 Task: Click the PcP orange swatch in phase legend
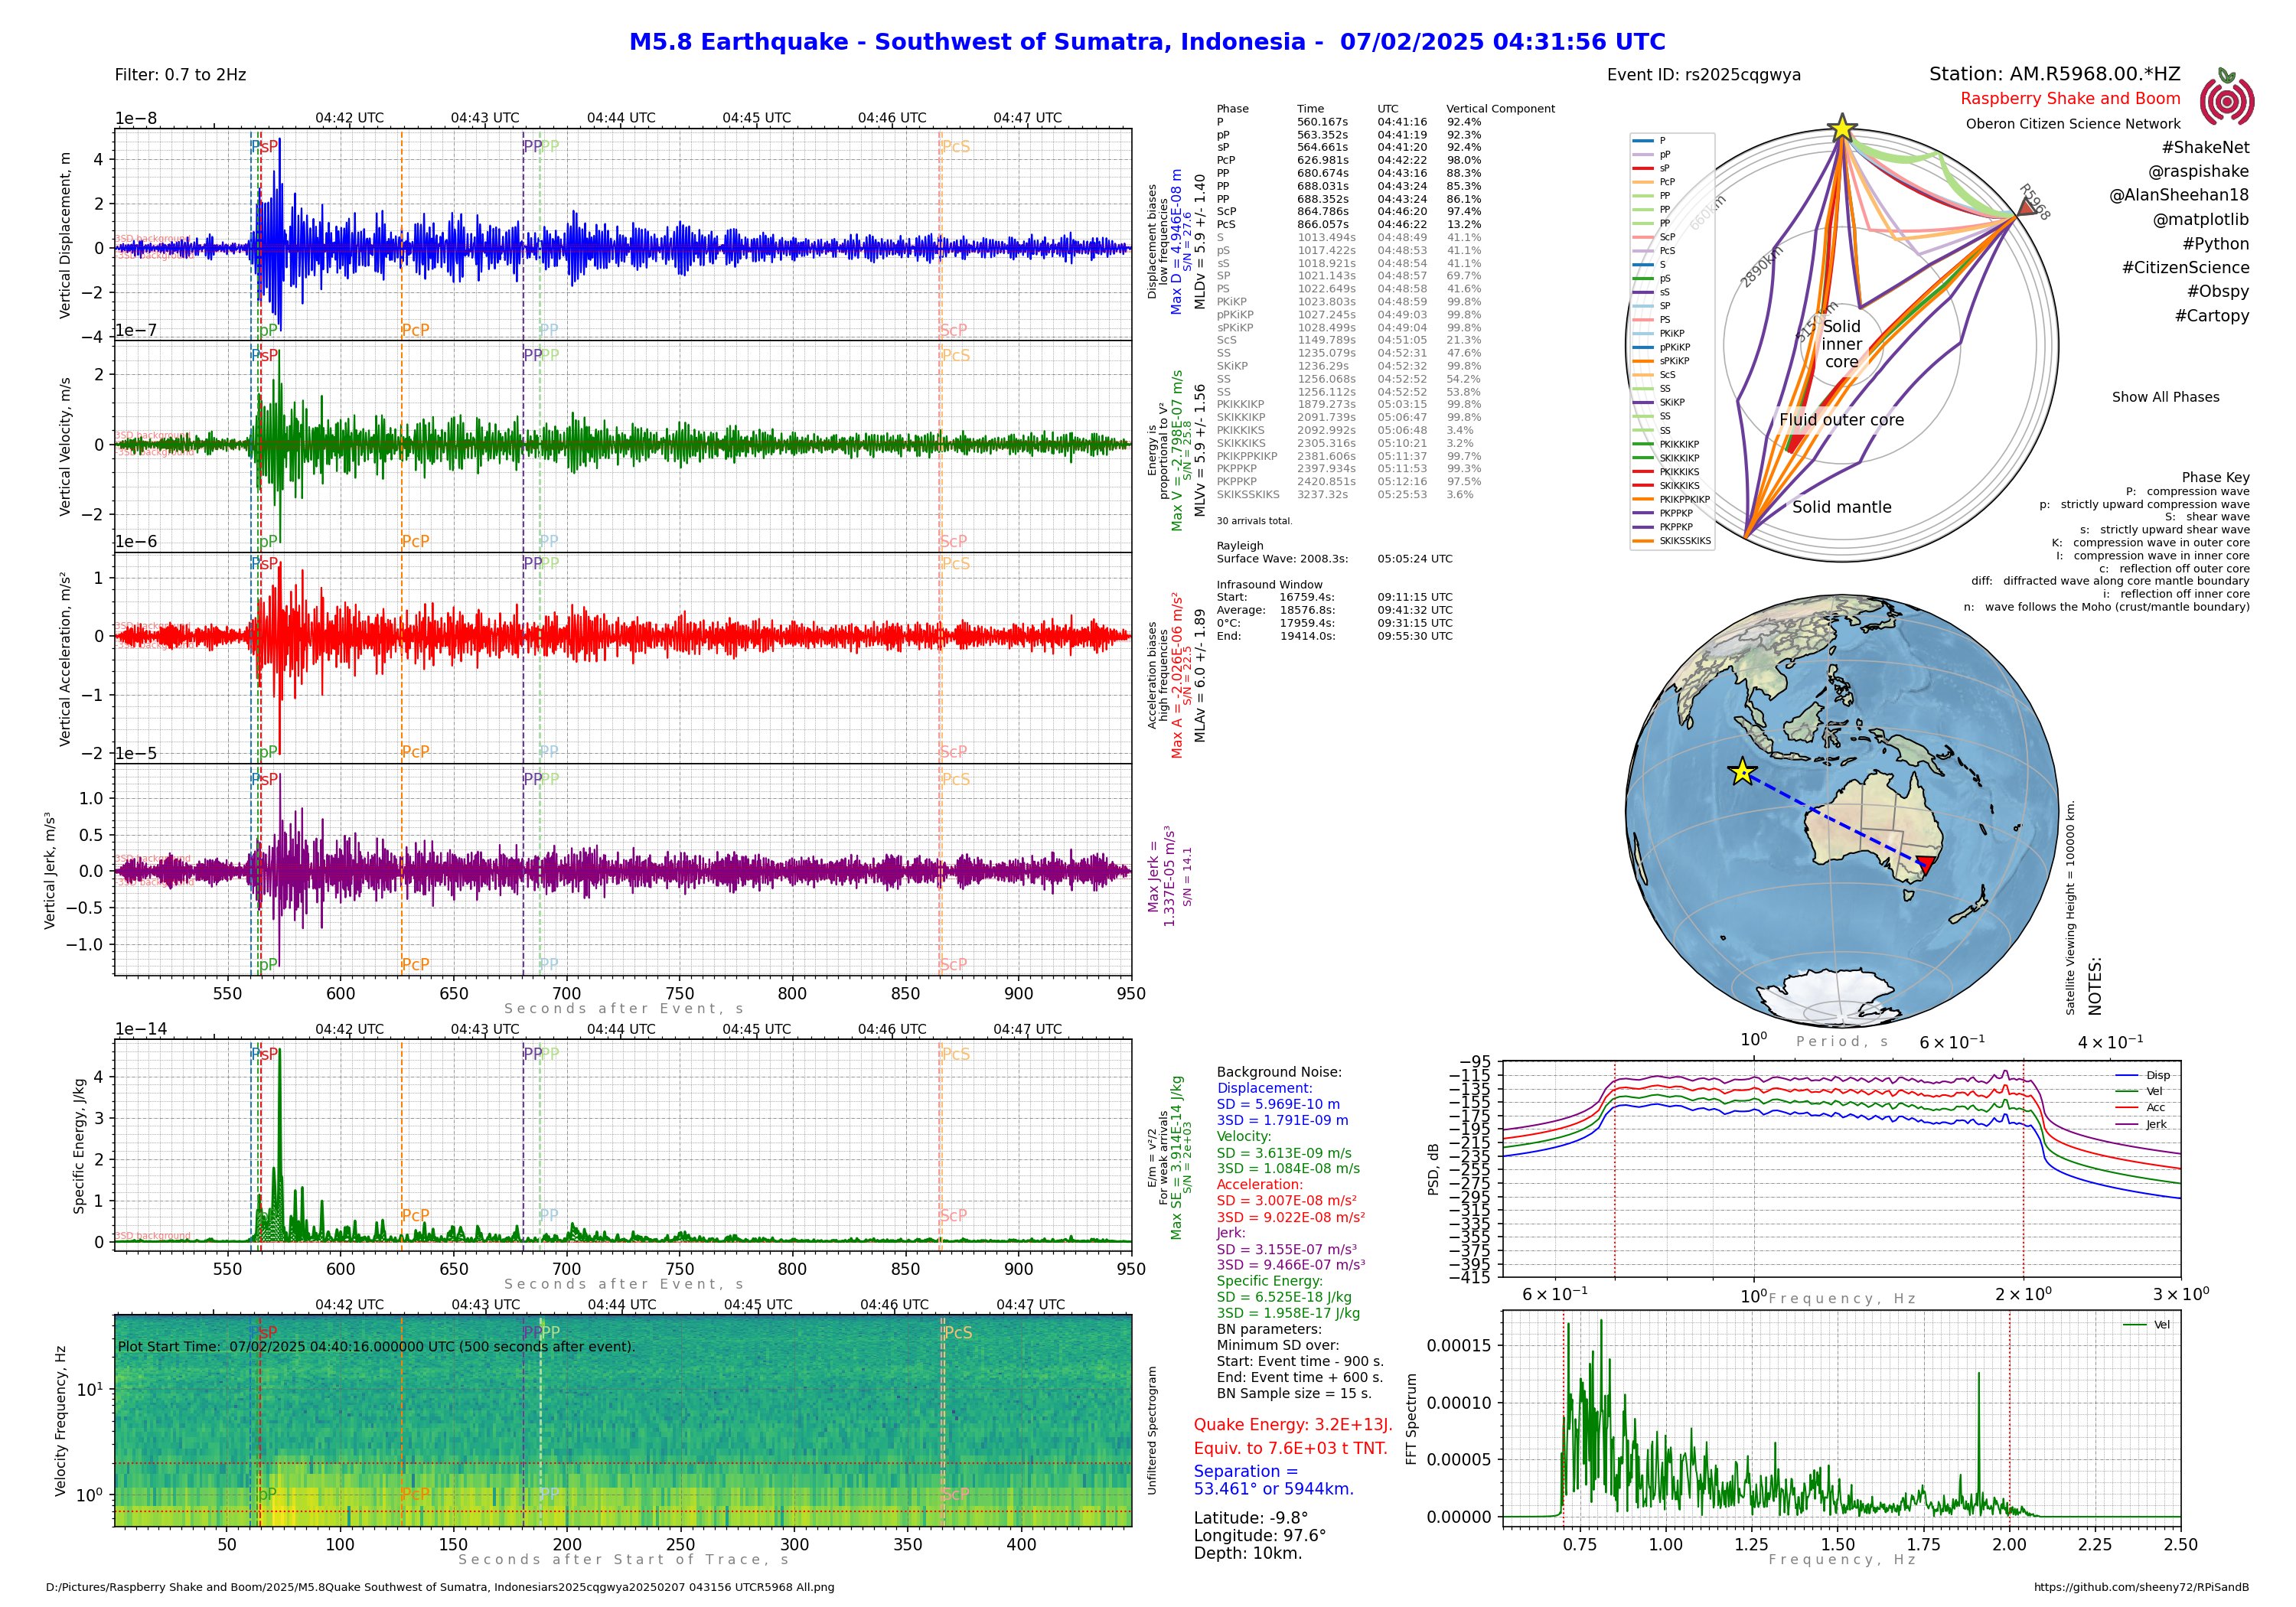click(1643, 182)
